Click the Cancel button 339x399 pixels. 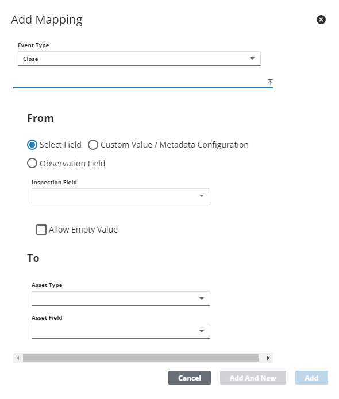point(190,378)
